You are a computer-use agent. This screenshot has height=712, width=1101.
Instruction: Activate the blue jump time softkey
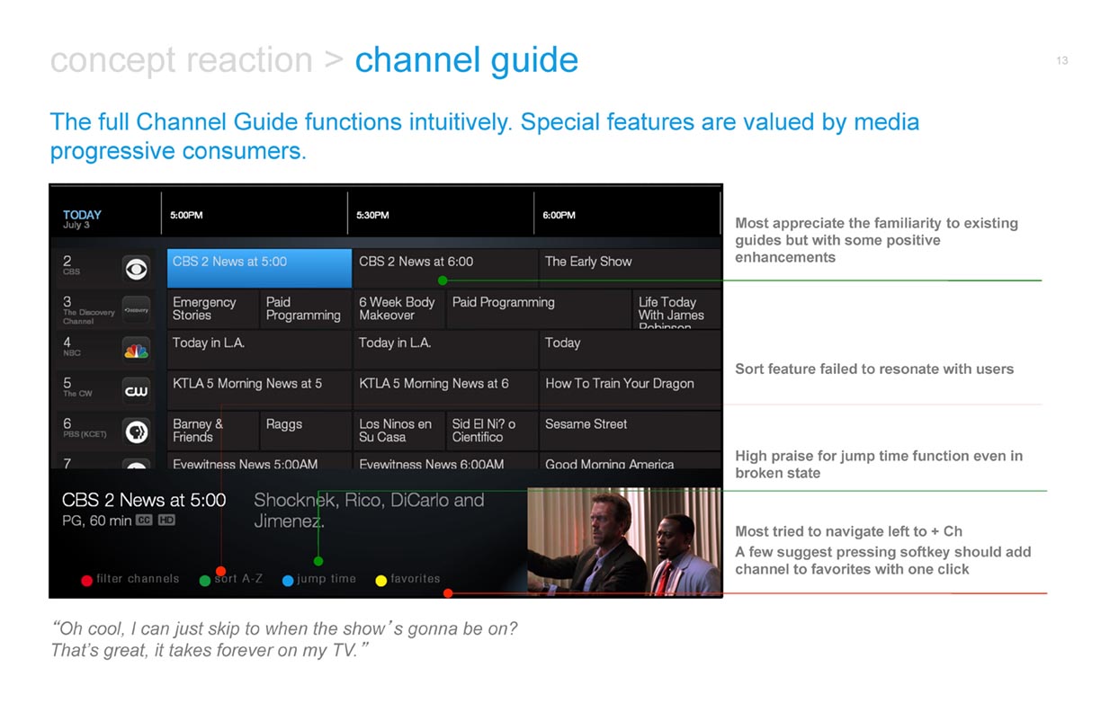point(319,580)
